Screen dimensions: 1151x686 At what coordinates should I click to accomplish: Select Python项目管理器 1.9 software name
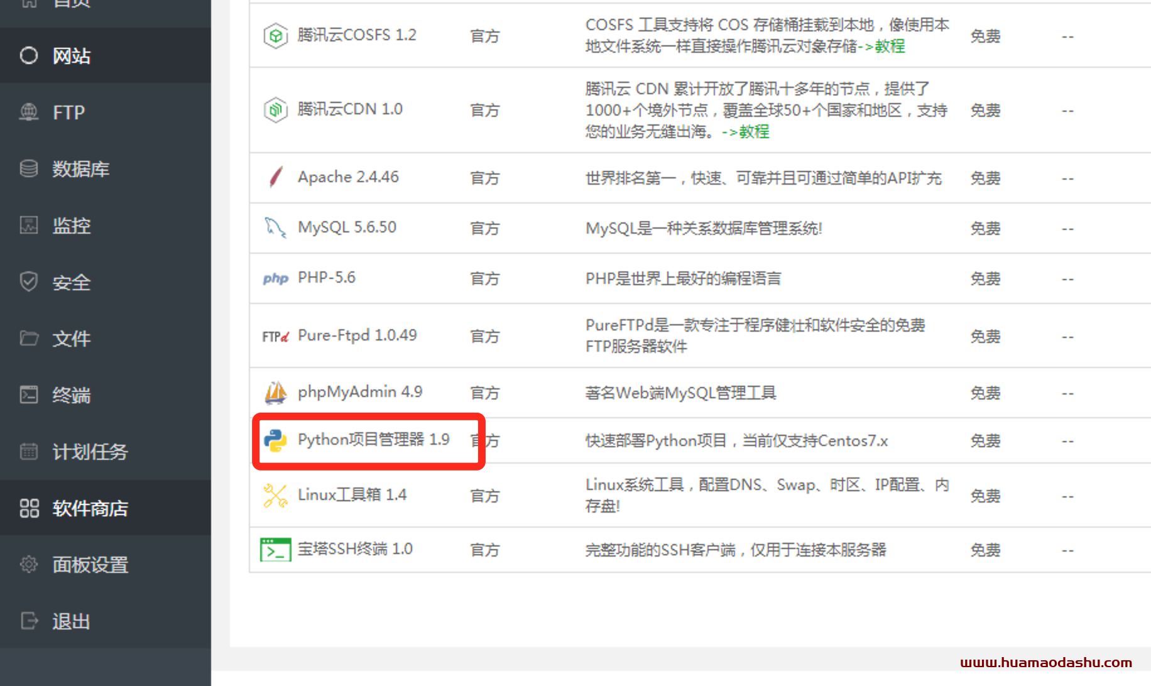point(374,439)
